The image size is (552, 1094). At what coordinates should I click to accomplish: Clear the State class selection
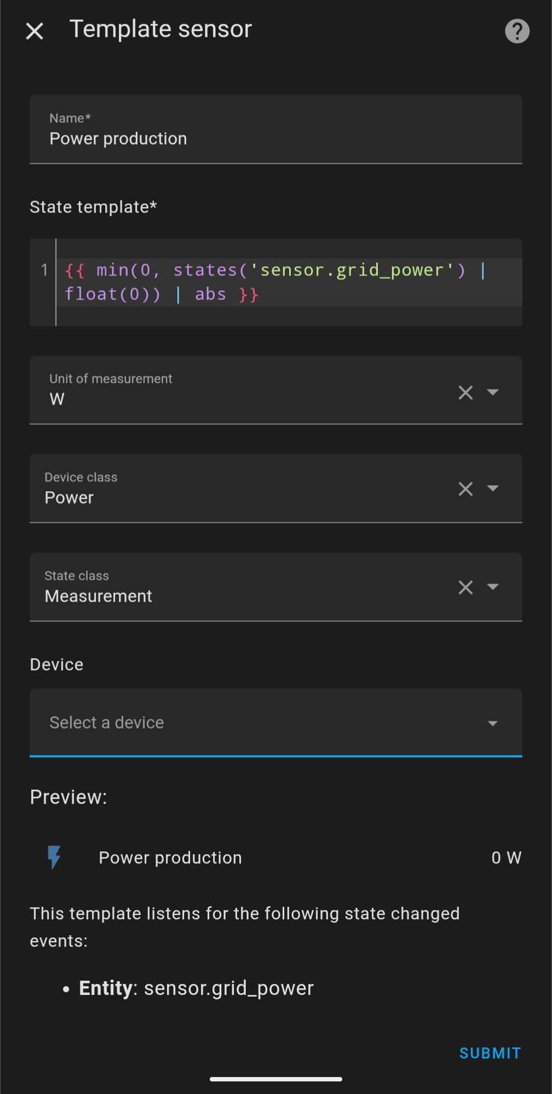click(465, 587)
